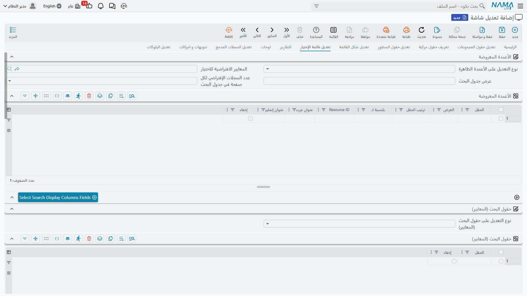Toggle the إخفاء checkbox in search fields row
527x296 pixels.
[x=454, y=261]
